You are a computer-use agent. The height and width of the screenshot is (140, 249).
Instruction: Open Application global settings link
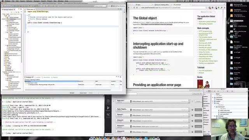tap(207, 22)
